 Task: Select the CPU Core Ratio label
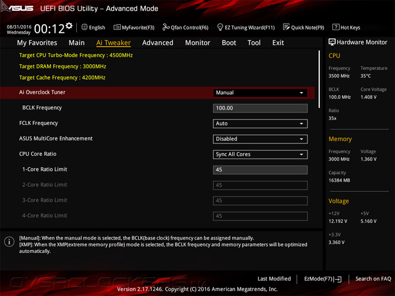[x=37, y=153]
